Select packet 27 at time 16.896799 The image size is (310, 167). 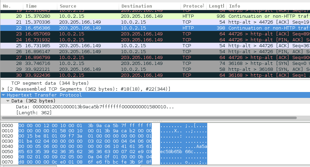click(x=155, y=58)
